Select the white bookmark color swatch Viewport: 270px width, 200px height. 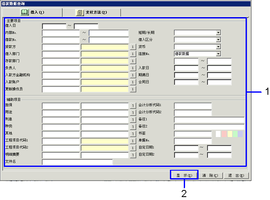(218, 134)
